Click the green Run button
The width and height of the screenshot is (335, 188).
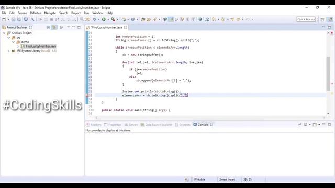pyautogui.click(x=104, y=19)
